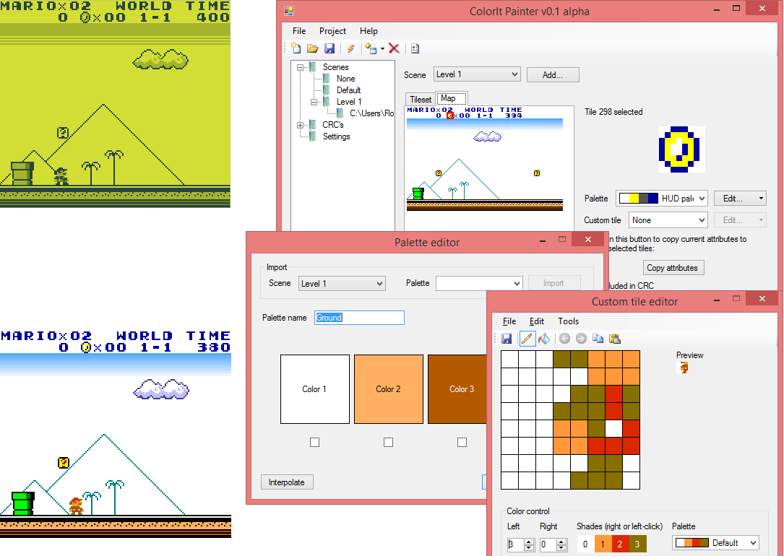Open the Tools menu in Custom tile editor

click(x=568, y=321)
